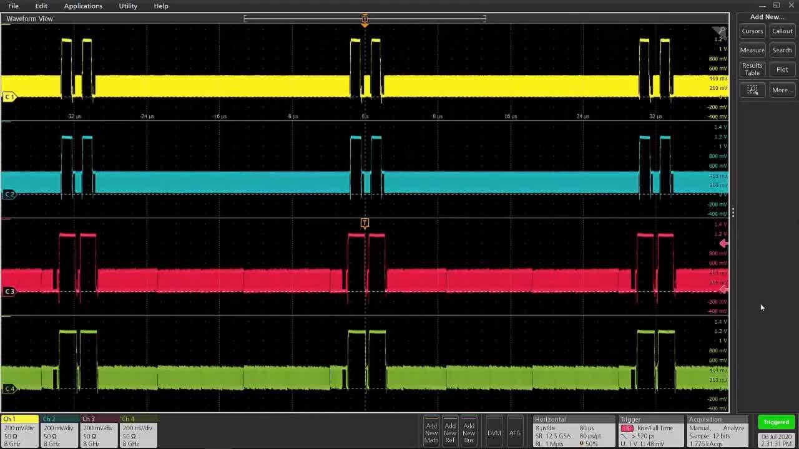
Task: Open the Utility menu
Action: point(127,6)
